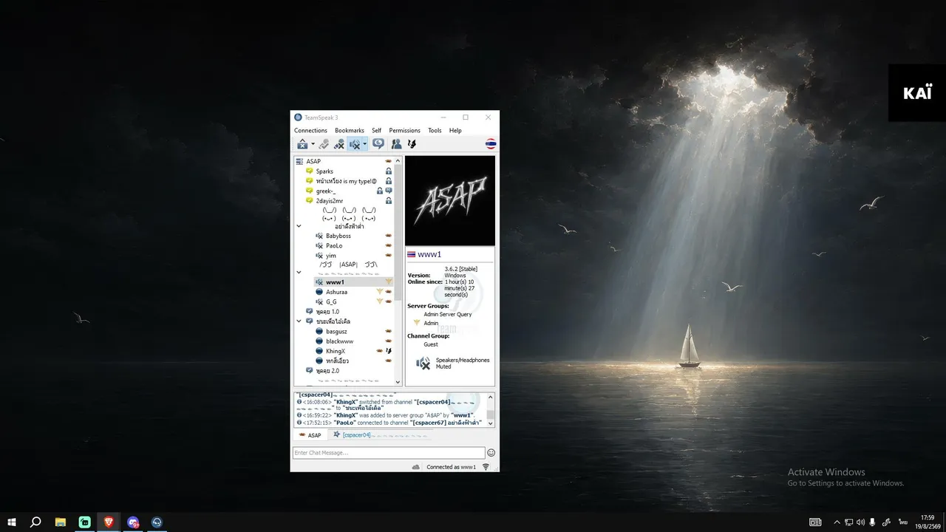Select the greek-_ channel

point(326,191)
